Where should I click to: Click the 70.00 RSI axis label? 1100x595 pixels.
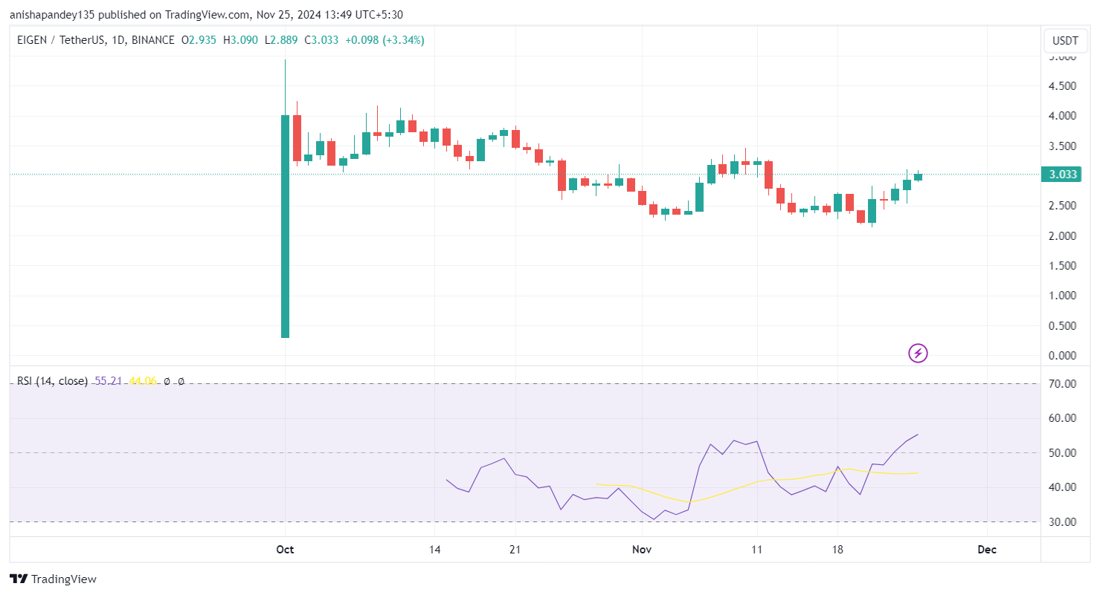pos(1062,384)
